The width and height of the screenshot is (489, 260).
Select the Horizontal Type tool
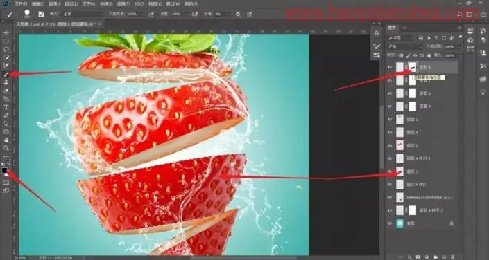(x=6, y=107)
